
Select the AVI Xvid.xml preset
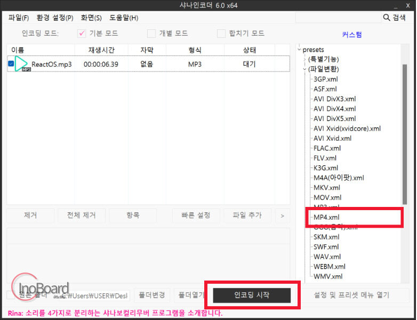coord(332,138)
